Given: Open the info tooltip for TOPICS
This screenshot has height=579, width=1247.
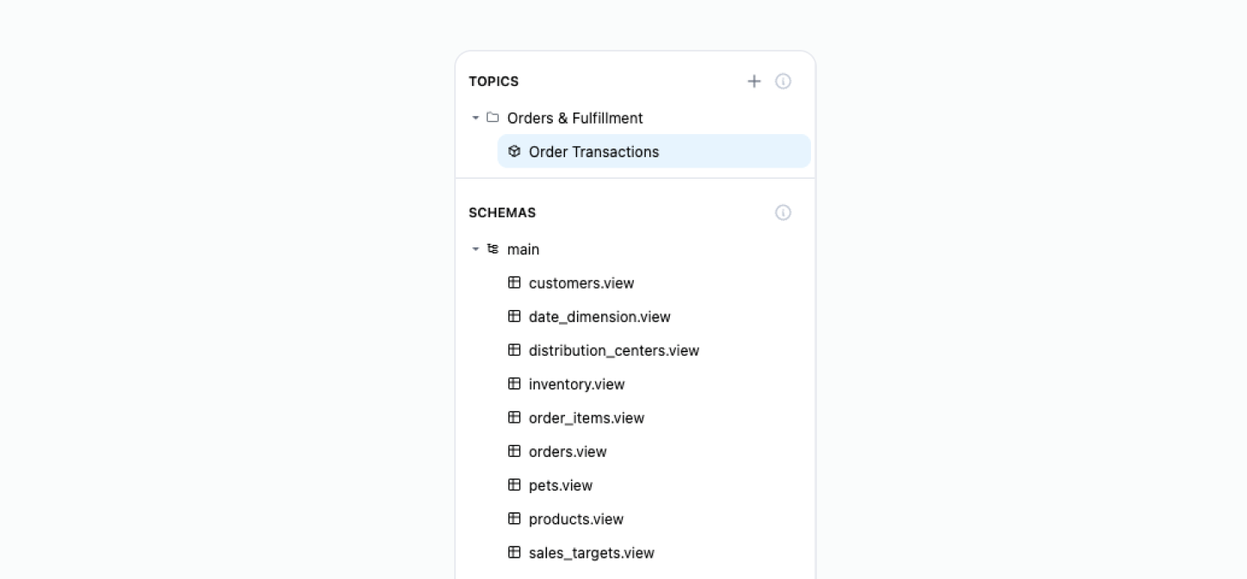Looking at the screenshot, I should [x=783, y=81].
